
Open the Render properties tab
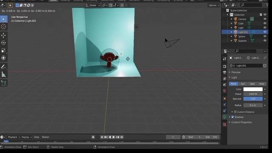[225, 66]
